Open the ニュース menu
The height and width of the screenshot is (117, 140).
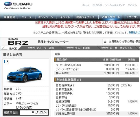(x=27, y=17)
